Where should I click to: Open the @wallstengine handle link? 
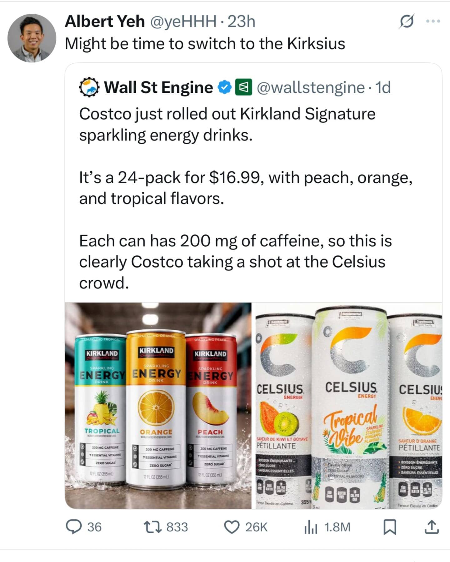point(310,87)
